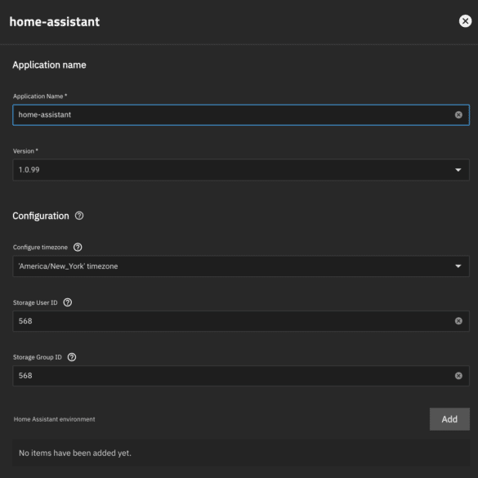Clear the Application Name field with its x icon

coord(458,114)
